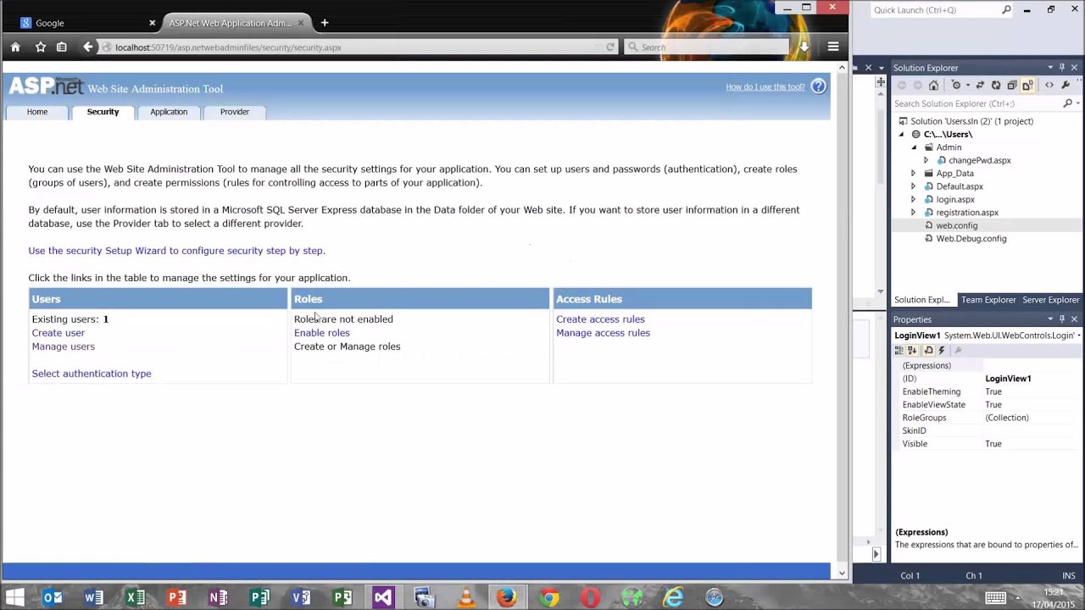The width and height of the screenshot is (1085, 610).
Task: Click the Firefox home icon
Action: coord(15,47)
